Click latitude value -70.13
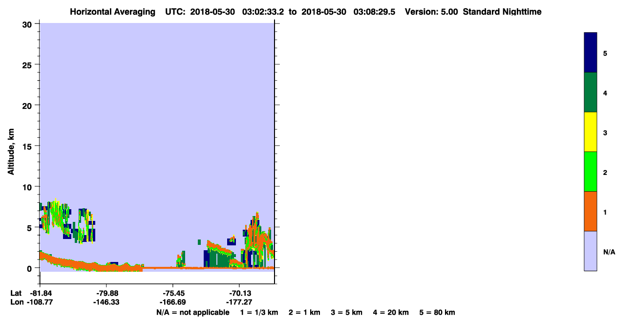This screenshot has width=635, height=326. [x=239, y=293]
